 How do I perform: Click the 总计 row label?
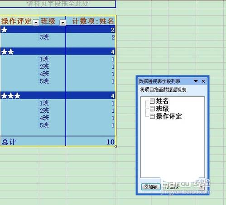click(x=9, y=142)
